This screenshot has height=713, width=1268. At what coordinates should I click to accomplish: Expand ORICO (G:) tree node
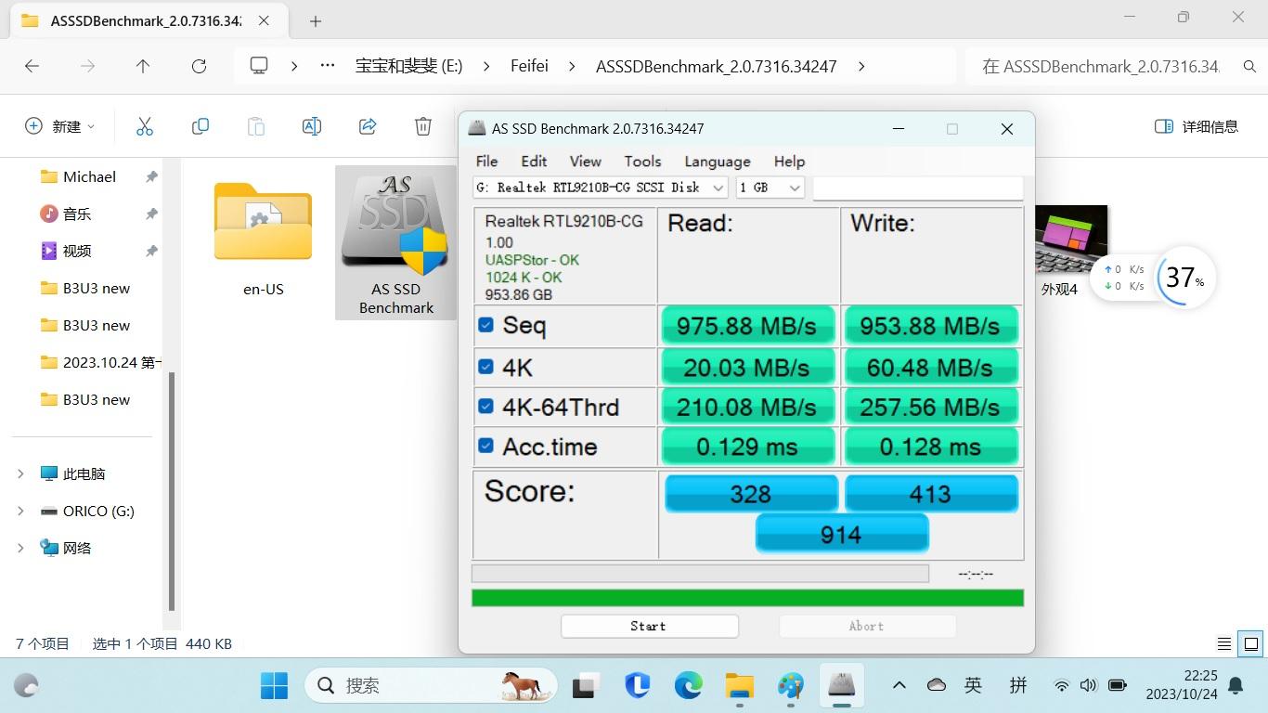(x=20, y=511)
